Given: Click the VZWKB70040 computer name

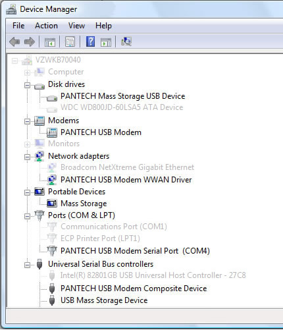Looking at the screenshot, I should [x=58, y=60].
